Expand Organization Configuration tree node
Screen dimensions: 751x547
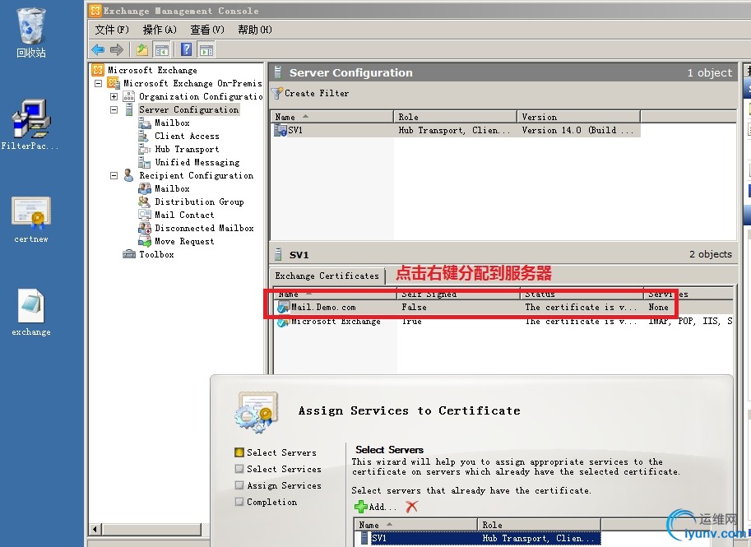114,96
